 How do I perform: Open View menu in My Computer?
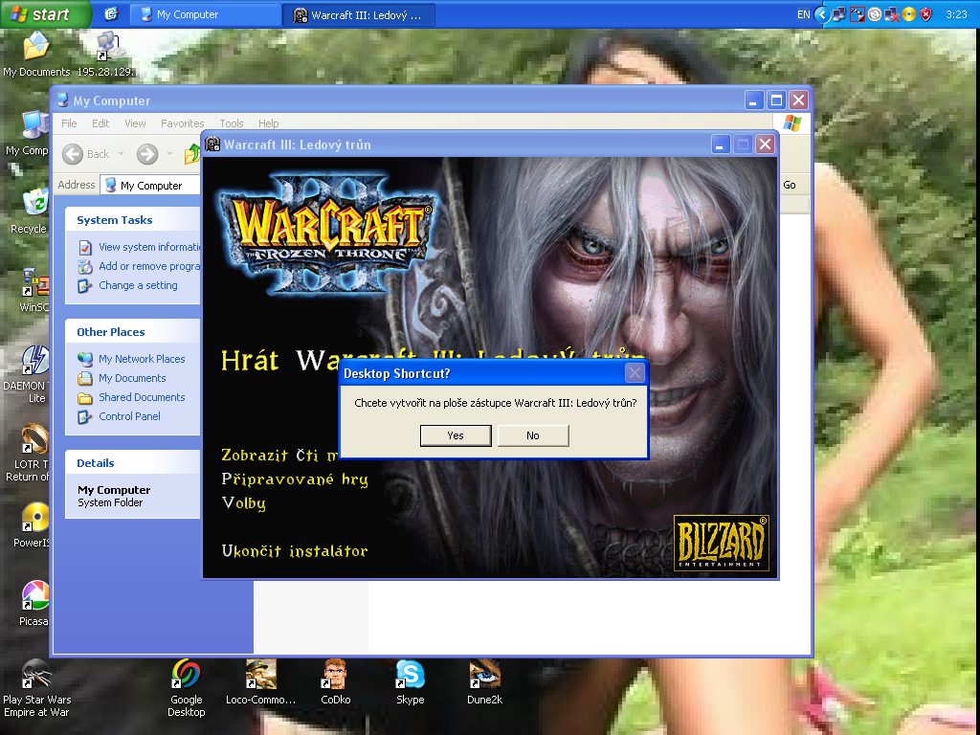pos(135,123)
